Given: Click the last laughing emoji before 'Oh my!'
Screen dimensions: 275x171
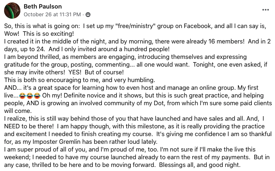Looking at the screenshot, I should [37, 95].
